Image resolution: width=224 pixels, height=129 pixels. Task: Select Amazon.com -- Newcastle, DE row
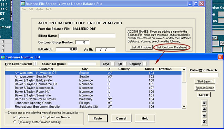(x=93, y=73)
